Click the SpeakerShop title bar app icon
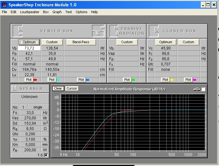The image size is (219, 166). tap(4, 5)
